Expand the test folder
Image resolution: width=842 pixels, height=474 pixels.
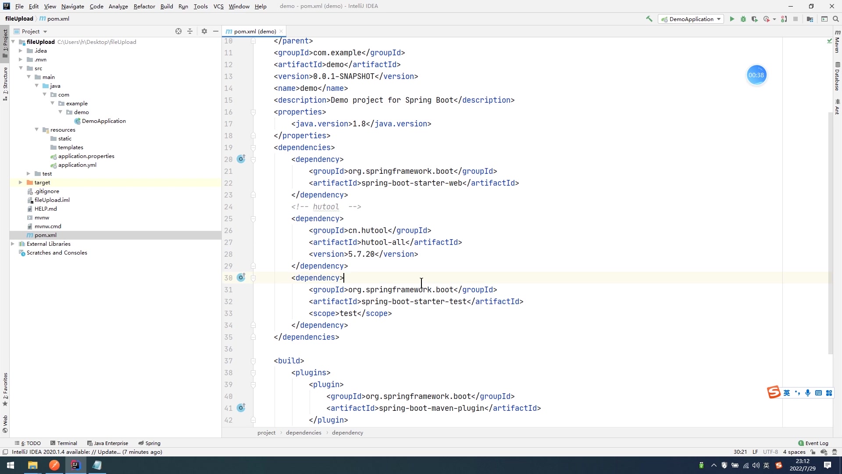click(x=29, y=173)
